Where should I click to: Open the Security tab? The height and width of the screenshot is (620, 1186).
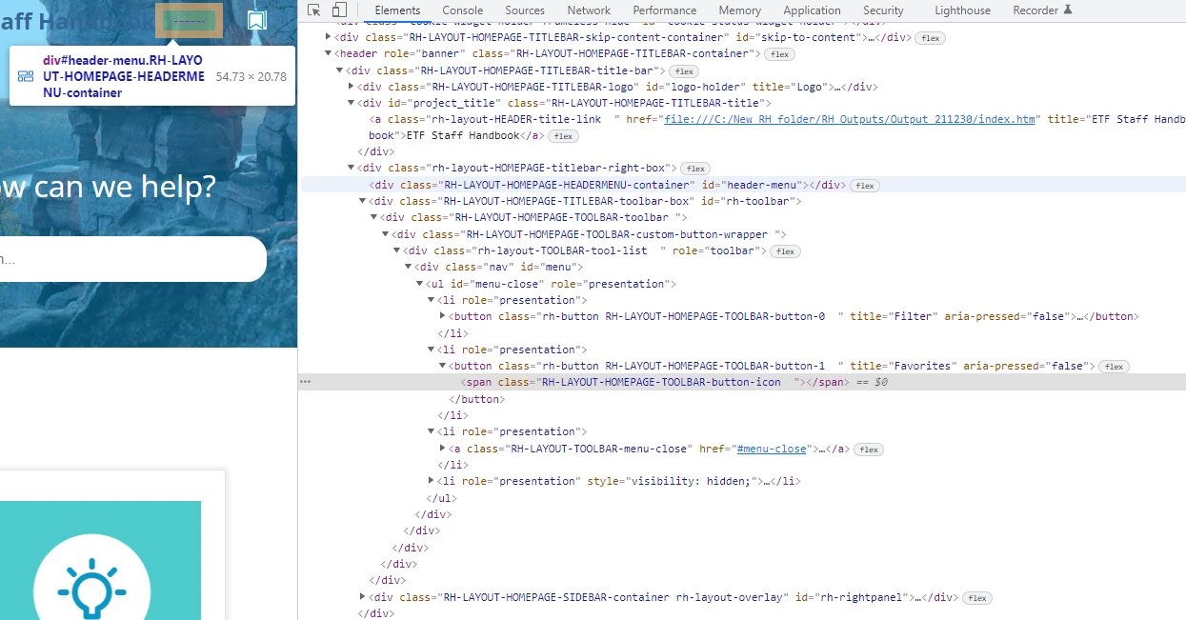tap(883, 10)
